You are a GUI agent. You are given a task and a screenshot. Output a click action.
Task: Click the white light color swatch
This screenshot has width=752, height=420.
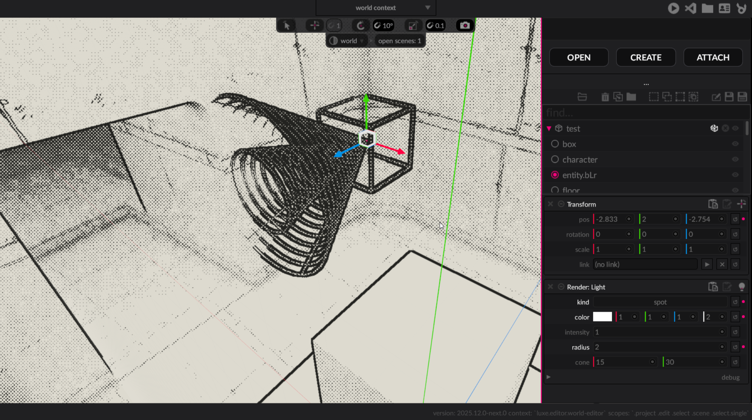click(602, 317)
